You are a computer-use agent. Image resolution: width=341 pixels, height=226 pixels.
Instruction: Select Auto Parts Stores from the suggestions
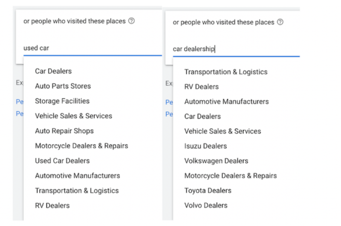(63, 86)
